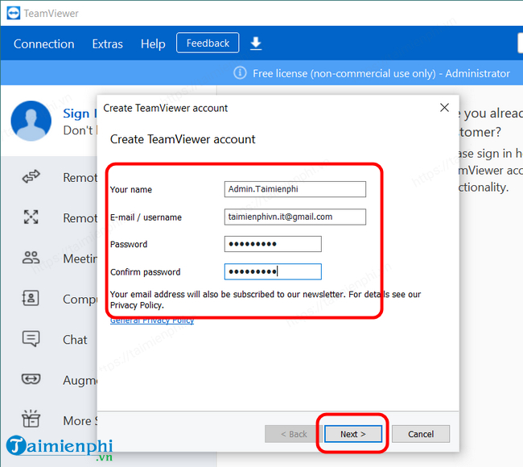Open the Chat bubble icon
This screenshot has height=467, width=523.
pyautogui.click(x=31, y=339)
